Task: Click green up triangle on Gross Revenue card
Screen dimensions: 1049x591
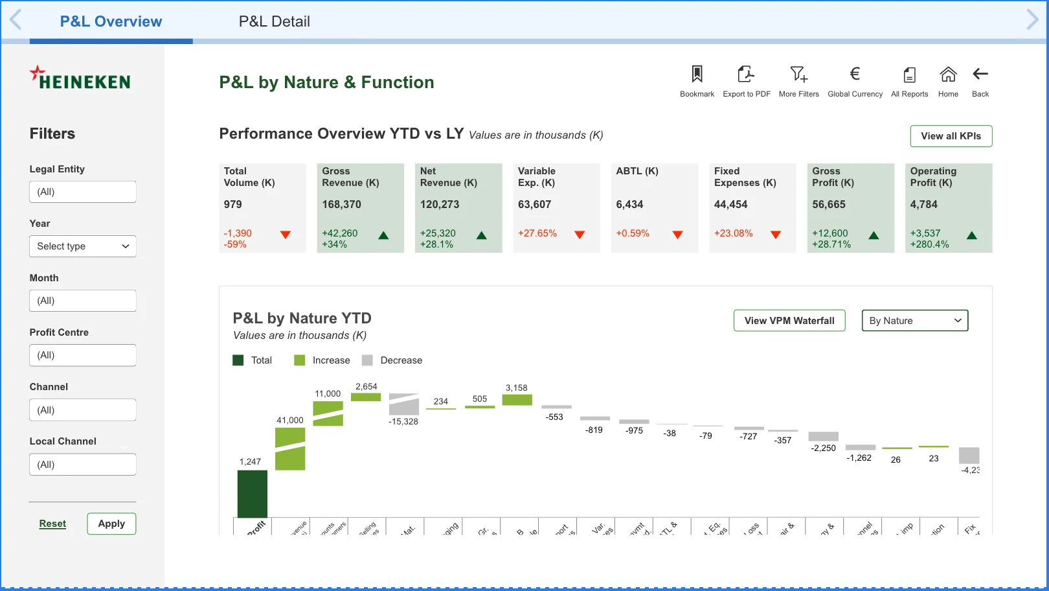Action: (383, 235)
